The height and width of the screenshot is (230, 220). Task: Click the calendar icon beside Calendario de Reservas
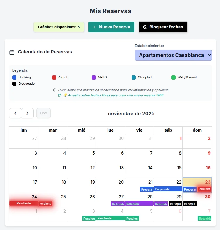tap(12, 52)
